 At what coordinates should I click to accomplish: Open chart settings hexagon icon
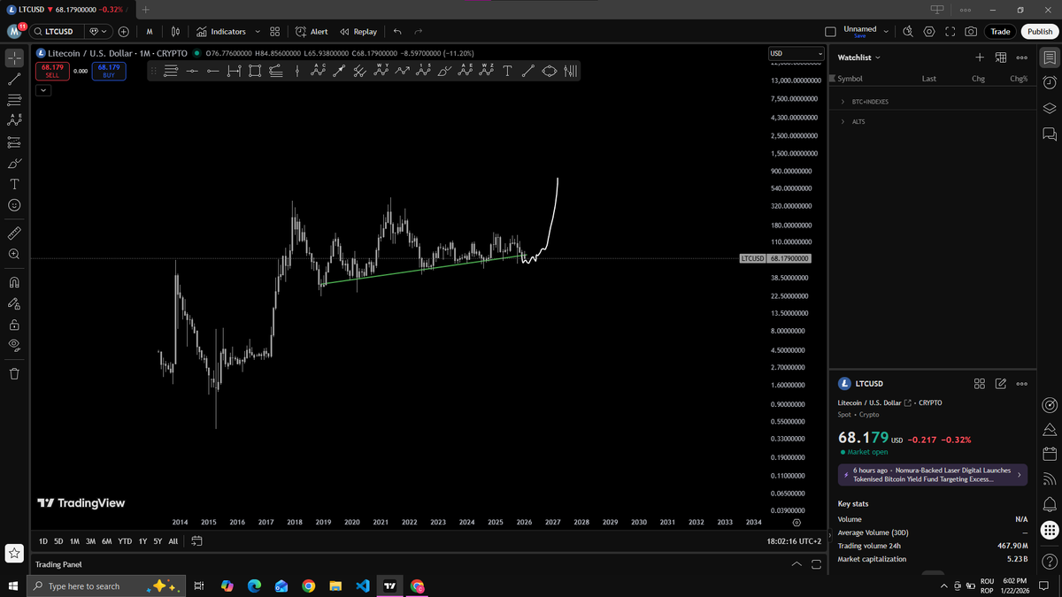[x=929, y=32]
